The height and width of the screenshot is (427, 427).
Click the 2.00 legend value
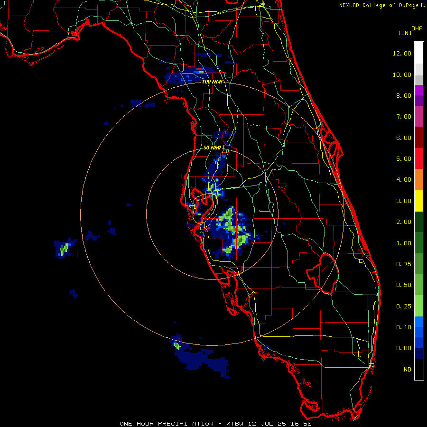pos(404,222)
